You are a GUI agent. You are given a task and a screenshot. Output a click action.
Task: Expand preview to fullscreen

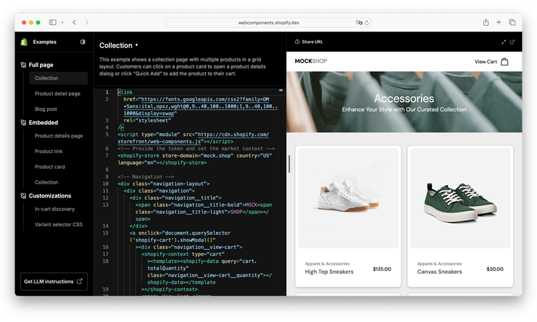click(503, 42)
